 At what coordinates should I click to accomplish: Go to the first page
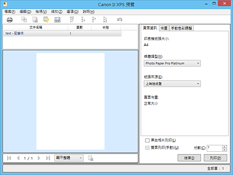(x=9, y=158)
